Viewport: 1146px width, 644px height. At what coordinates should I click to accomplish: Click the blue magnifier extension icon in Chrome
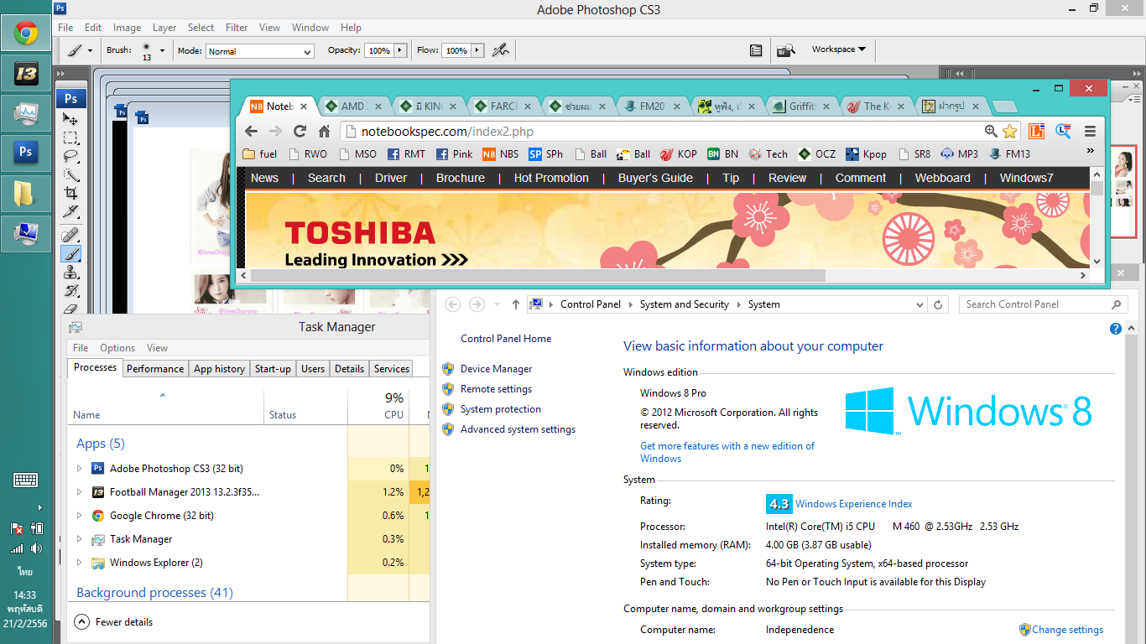(1063, 131)
